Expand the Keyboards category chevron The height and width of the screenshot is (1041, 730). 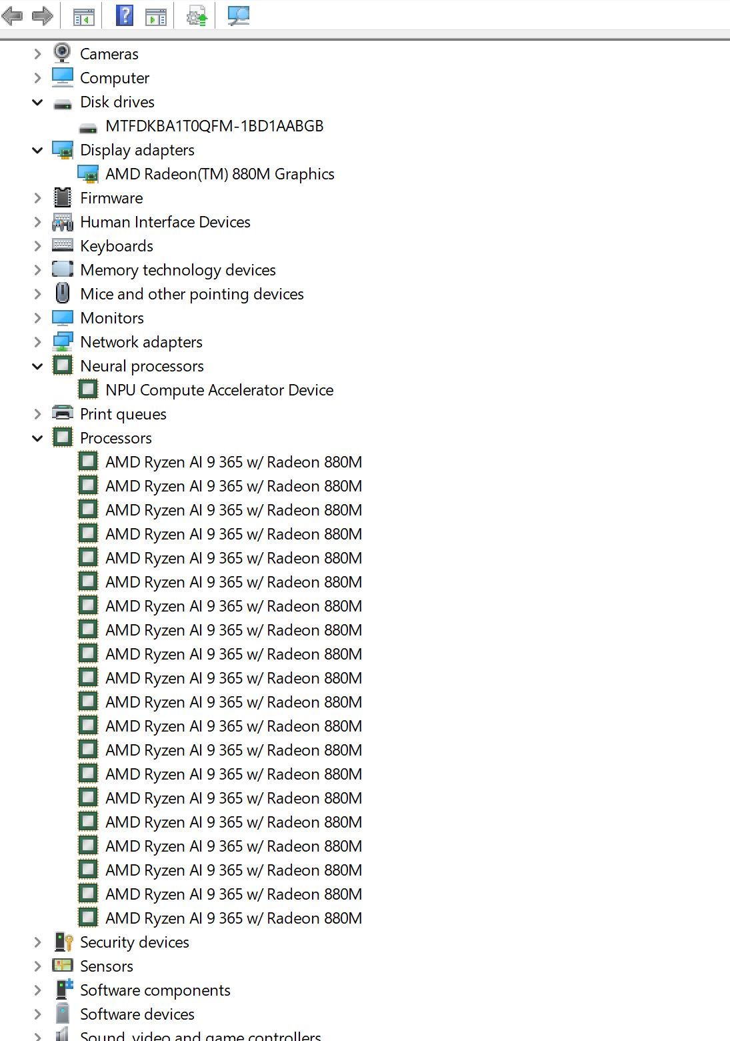click(x=37, y=246)
